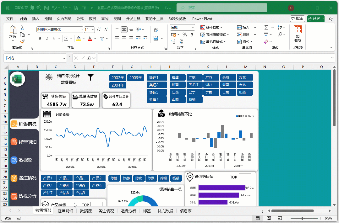Expand the formula bar
The image size is (339, 223).
pos(332,58)
